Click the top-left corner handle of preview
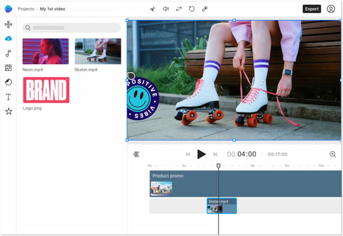Screen dimensions: 343x236 click(x=127, y=20)
